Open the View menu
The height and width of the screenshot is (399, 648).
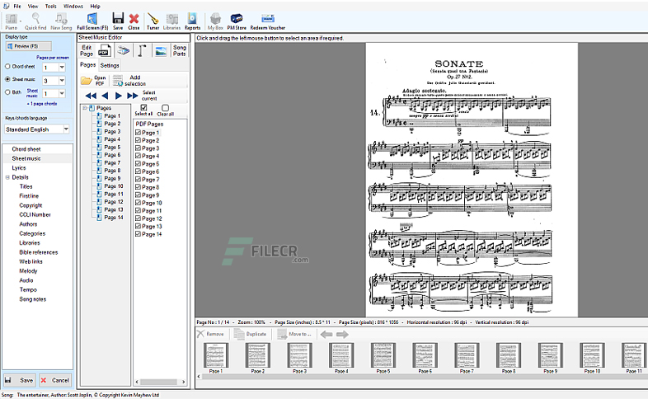pyautogui.click(x=33, y=7)
